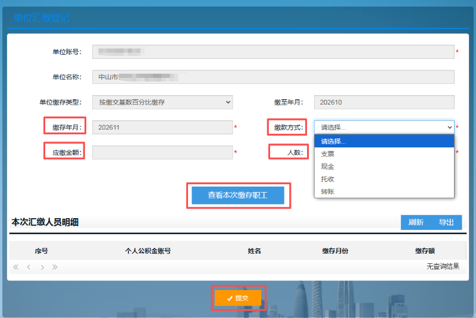Go to first page of results
This screenshot has height=318, width=476.
(16, 267)
